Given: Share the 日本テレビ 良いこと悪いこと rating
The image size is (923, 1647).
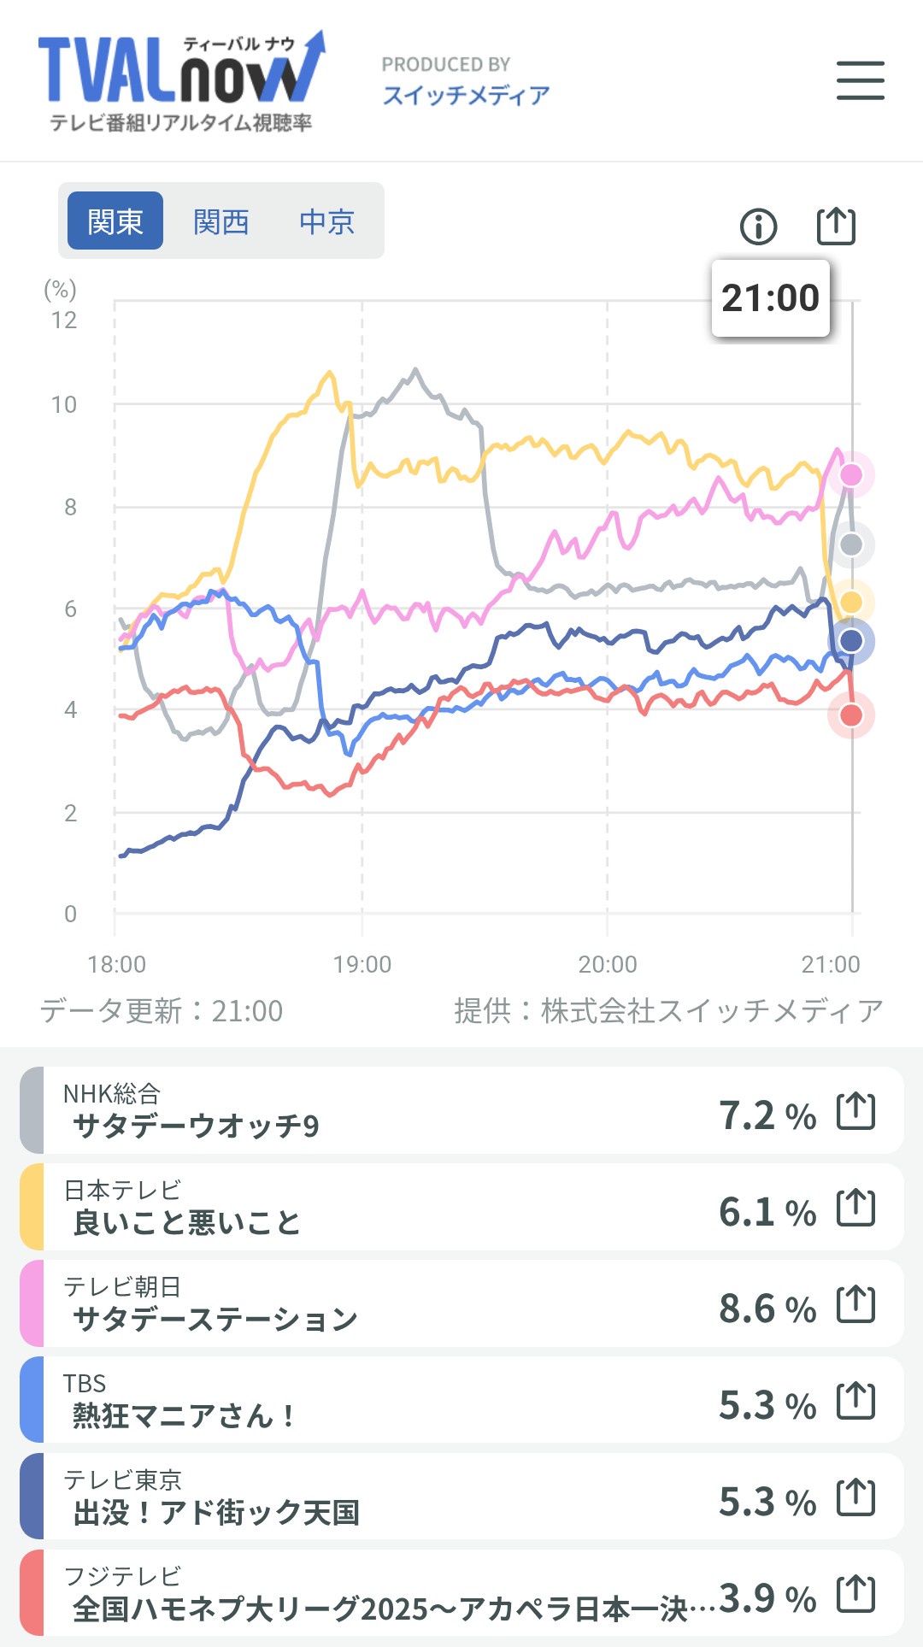Looking at the screenshot, I should pos(855,1208).
